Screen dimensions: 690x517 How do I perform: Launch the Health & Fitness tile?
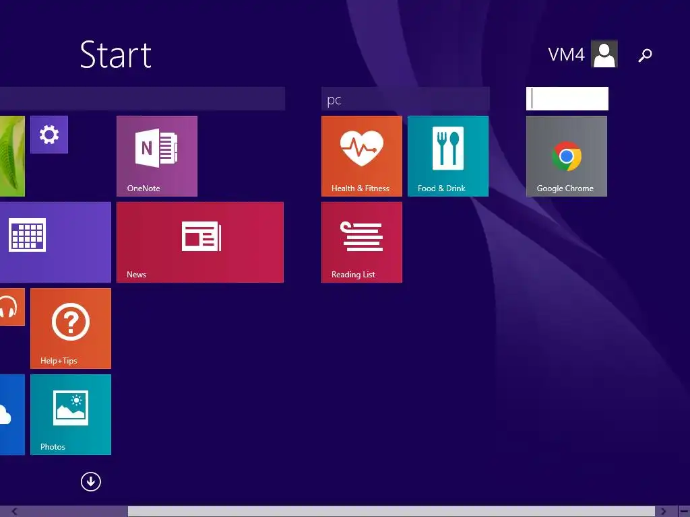(x=361, y=156)
